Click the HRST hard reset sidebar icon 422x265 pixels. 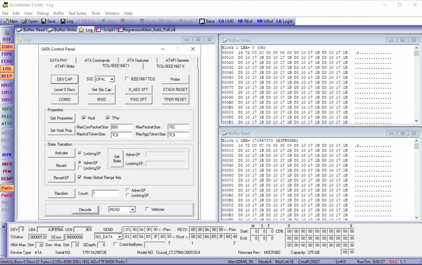[7, 85]
